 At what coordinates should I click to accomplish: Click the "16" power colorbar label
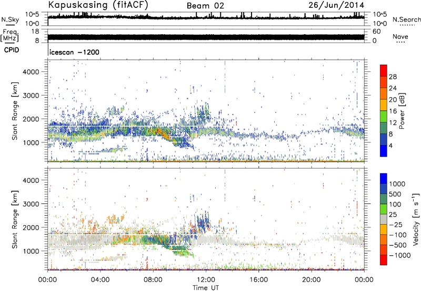[x=393, y=111]
